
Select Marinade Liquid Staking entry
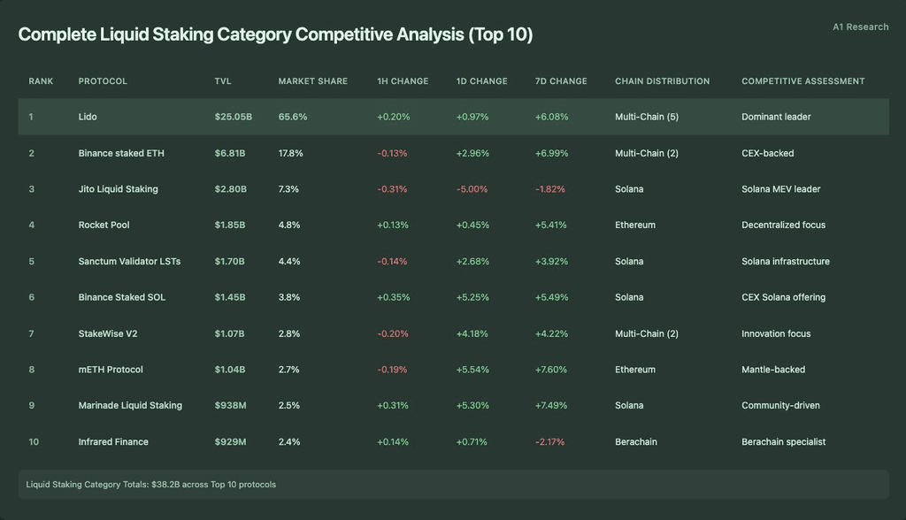pos(130,406)
